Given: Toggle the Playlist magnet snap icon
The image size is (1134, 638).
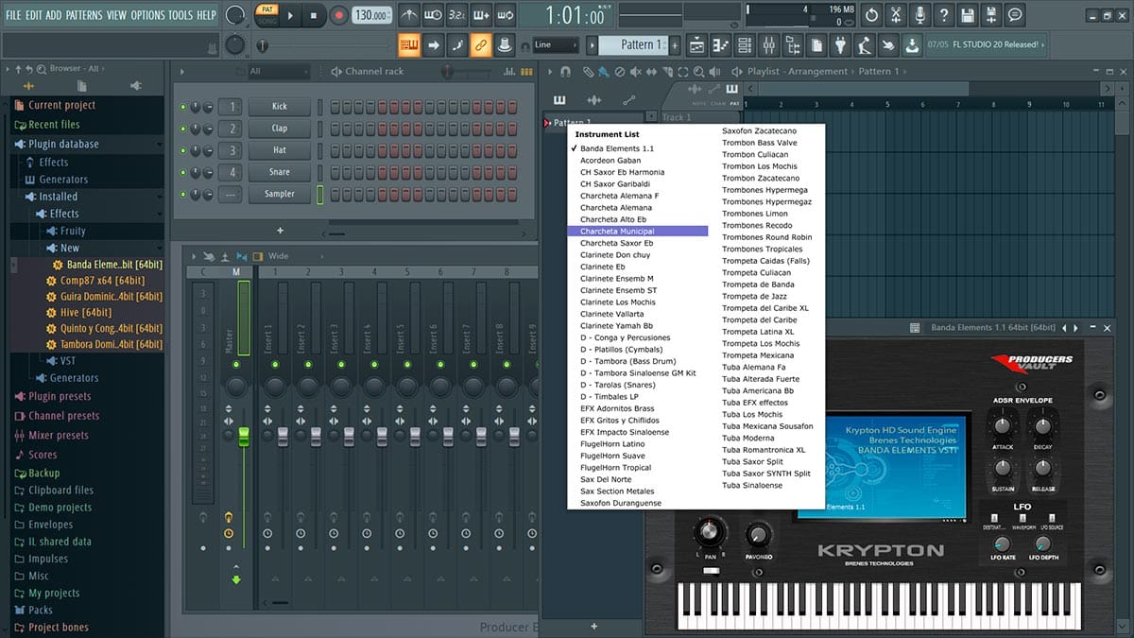Looking at the screenshot, I should point(565,71).
